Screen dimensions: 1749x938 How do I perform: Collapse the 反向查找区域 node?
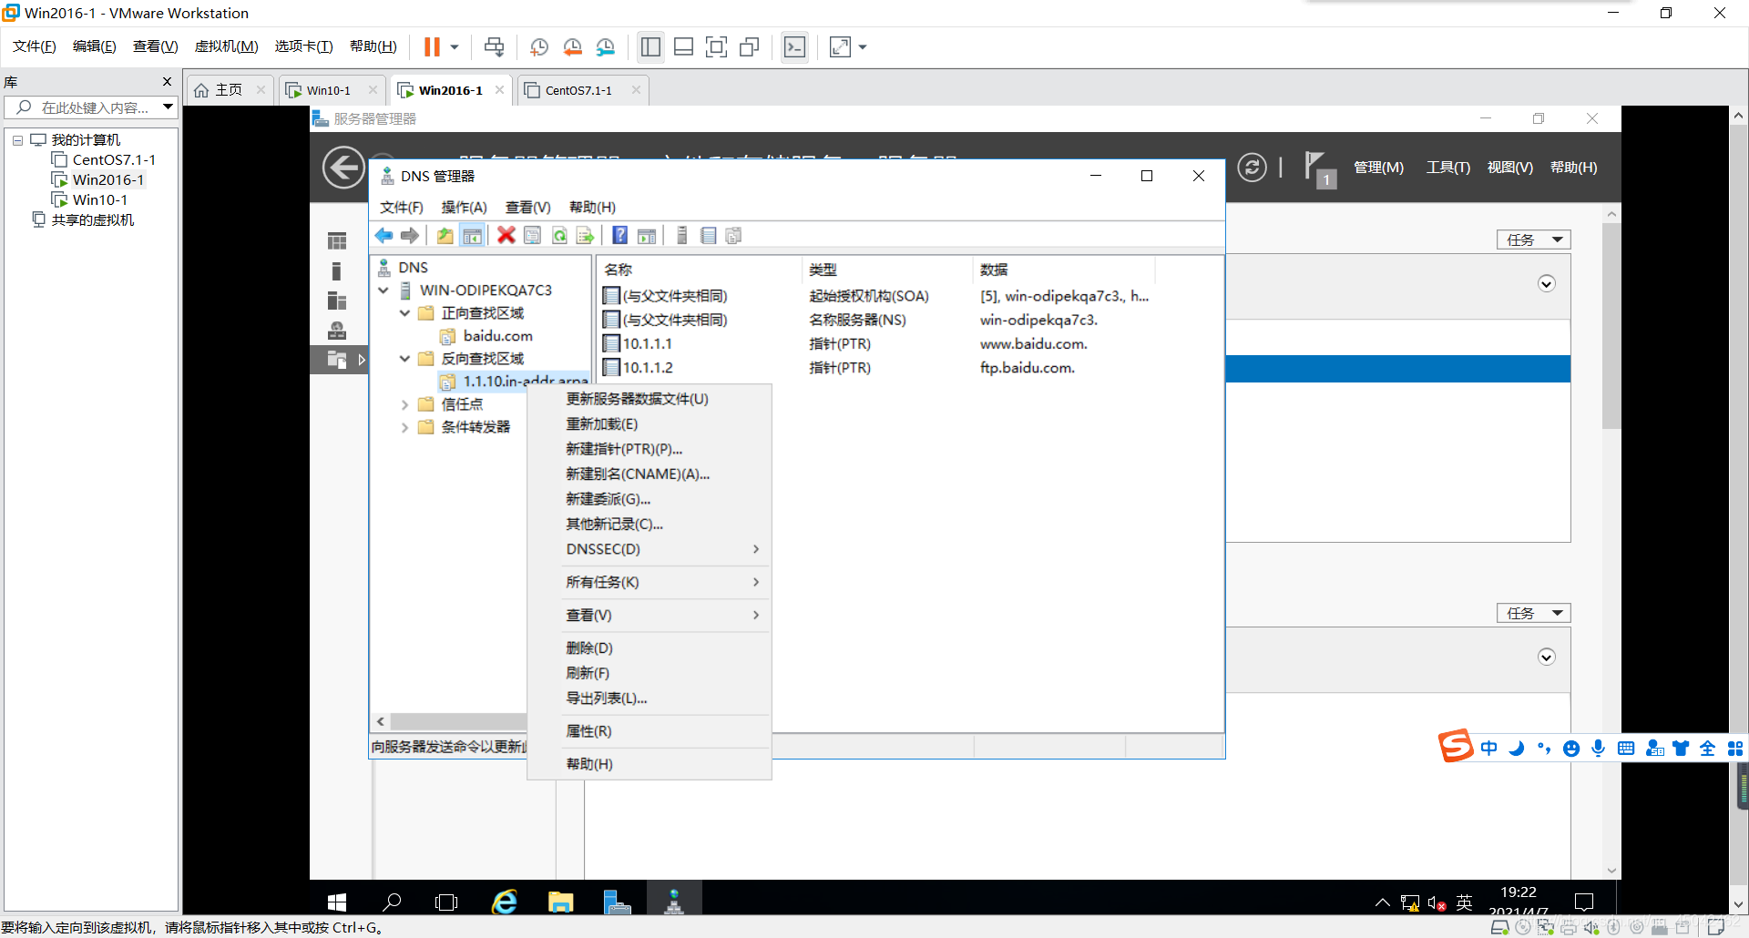[404, 359]
